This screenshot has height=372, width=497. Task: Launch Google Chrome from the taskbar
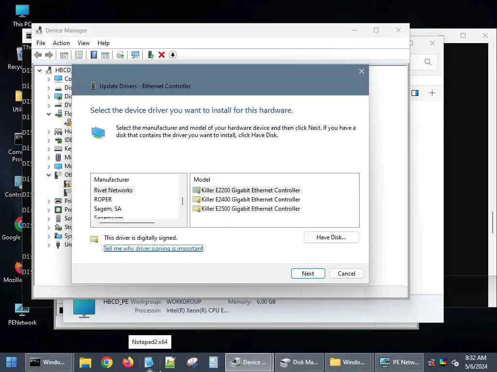point(107,362)
